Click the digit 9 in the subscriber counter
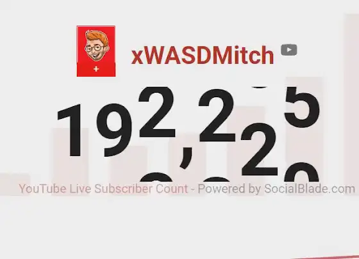 115,130
